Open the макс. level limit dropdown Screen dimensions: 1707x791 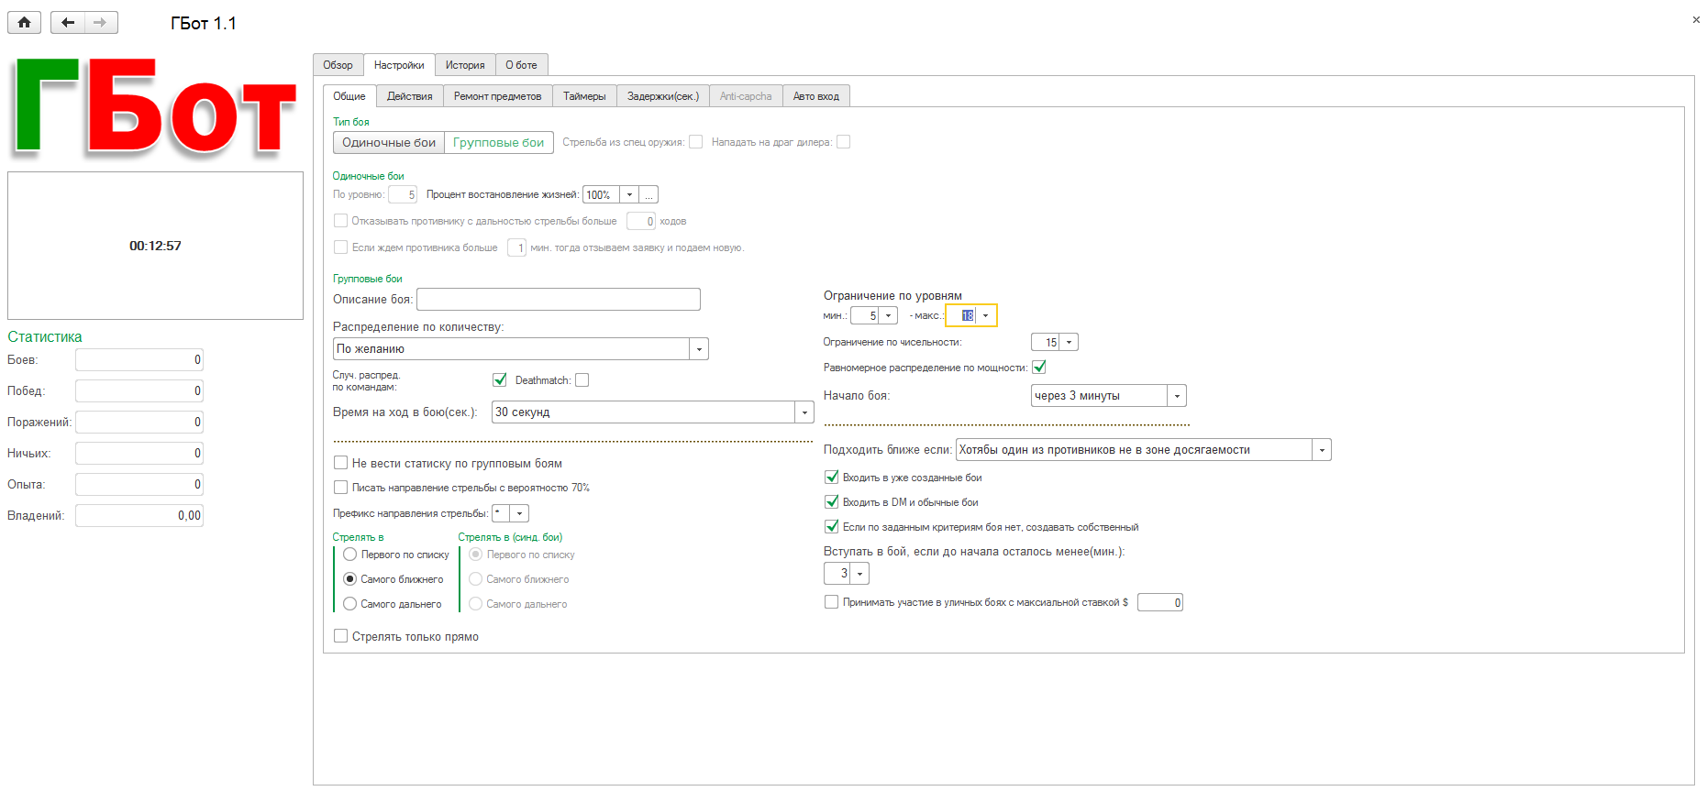pyautogui.click(x=985, y=315)
